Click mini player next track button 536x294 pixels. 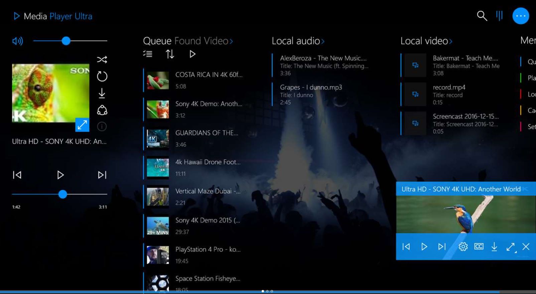(442, 247)
